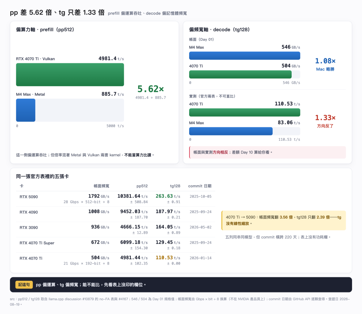The width and height of the screenshot is (362, 314).
Task: Click the green 4070 Ti 504 GB/s bar
Action: pos(240,74)
